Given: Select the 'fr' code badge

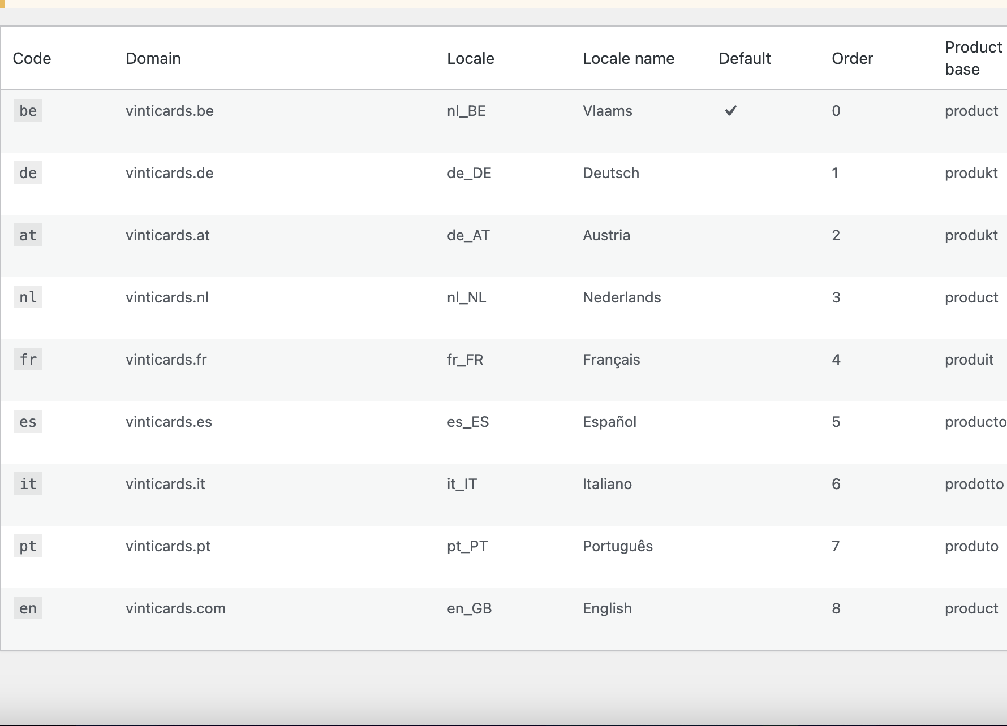Looking at the screenshot, I should coord(28,360).
